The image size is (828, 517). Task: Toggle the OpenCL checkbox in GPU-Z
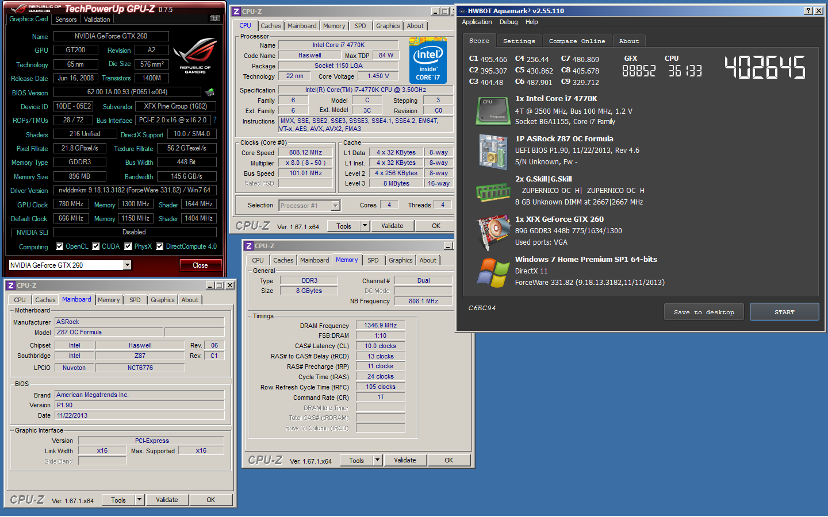tap(59, 246)
